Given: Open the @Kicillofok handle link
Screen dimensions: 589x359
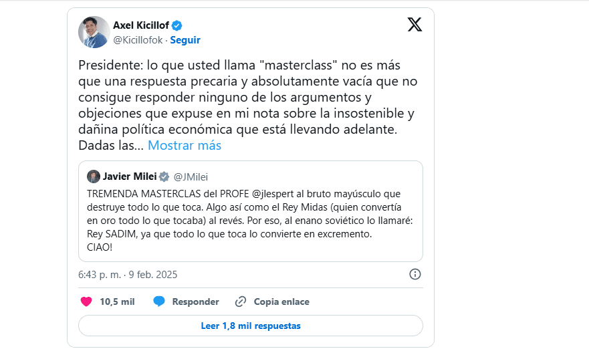Looking at the screenshot, I should 138,40.
